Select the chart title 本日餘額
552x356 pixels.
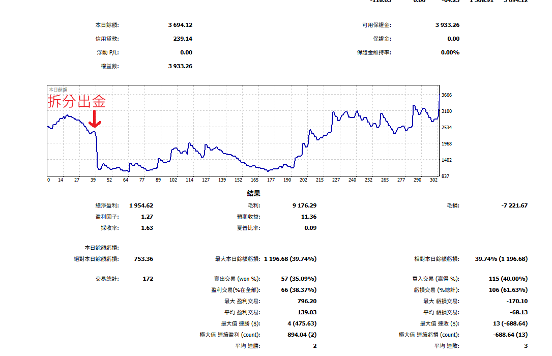tap(58, 90)
